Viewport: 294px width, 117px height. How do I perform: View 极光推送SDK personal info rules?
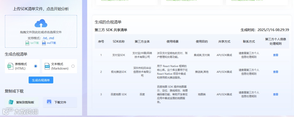pos(275,72)
